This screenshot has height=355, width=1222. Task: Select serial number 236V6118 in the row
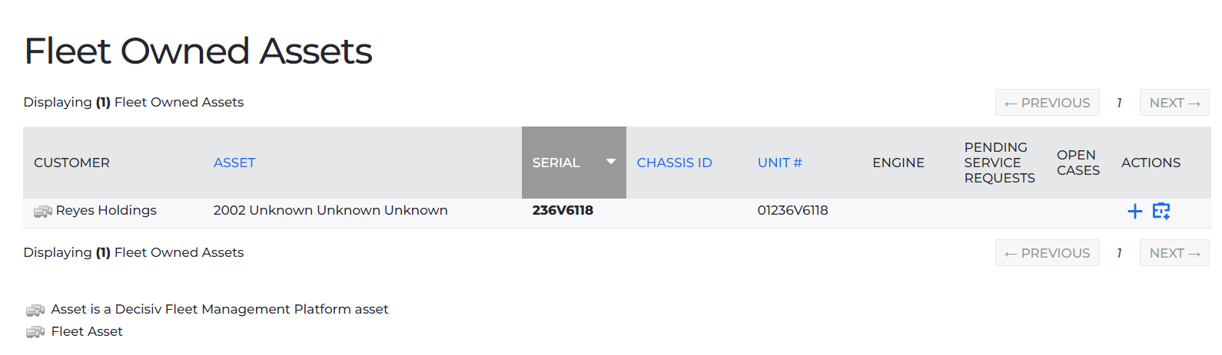(563, 210)
